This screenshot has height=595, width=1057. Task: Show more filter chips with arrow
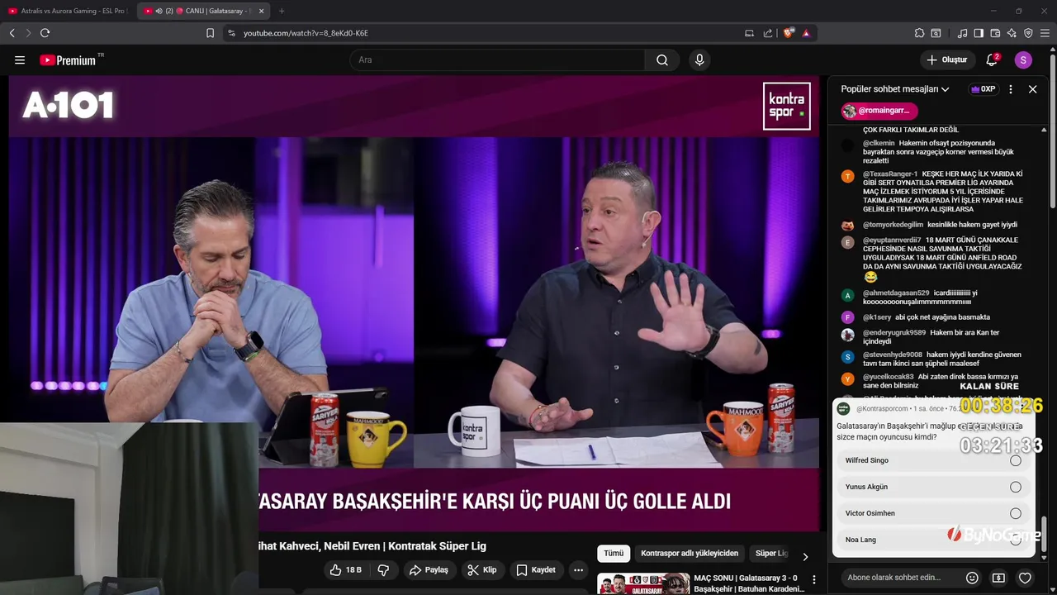tap(805, 555)
